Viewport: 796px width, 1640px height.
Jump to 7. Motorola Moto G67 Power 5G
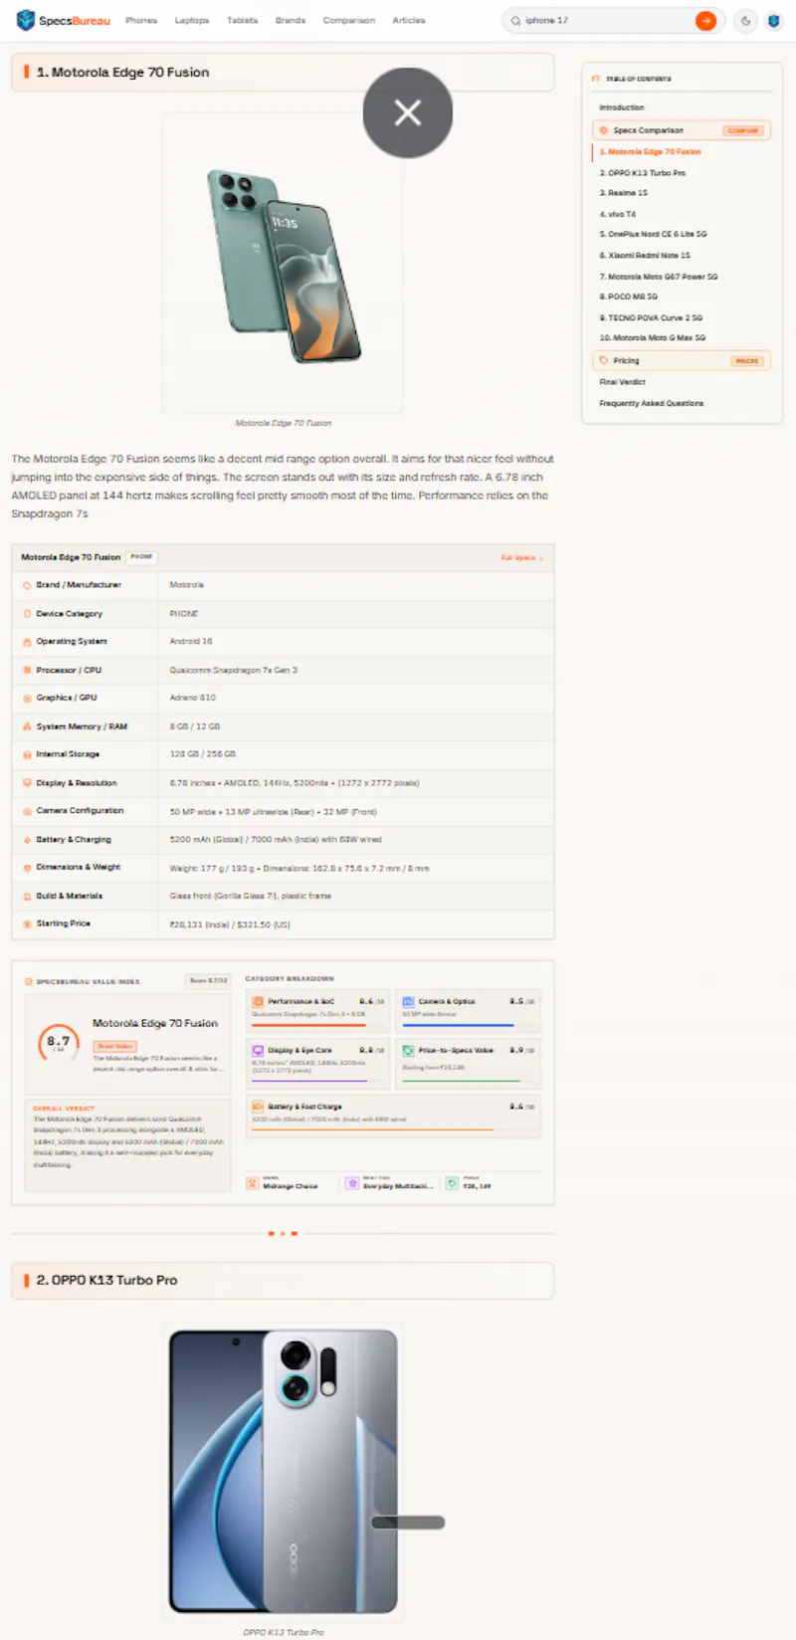click(659, 277)
